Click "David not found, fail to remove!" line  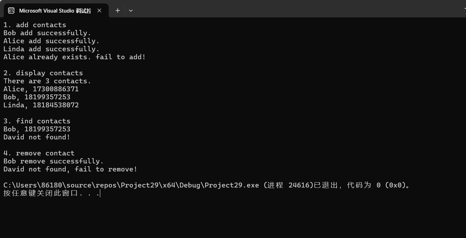point(70,169)
